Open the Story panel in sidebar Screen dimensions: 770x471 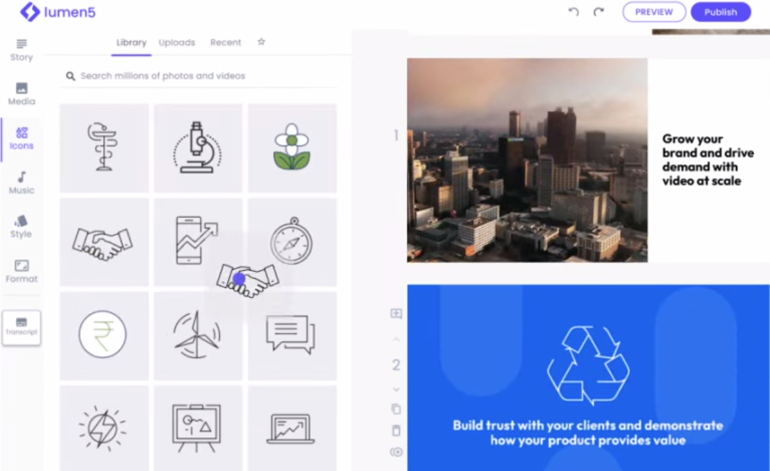(x=22, y=50)
